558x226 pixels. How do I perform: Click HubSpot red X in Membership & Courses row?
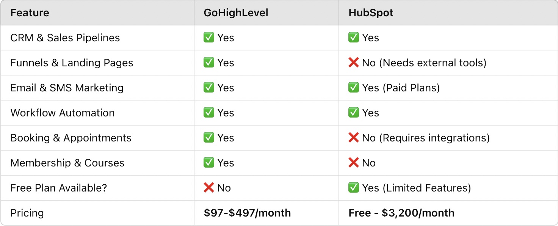[x=354, y=163]
